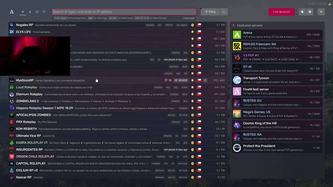
Task: Open the FiveM test server entry
Action: [x=277, y=91]
